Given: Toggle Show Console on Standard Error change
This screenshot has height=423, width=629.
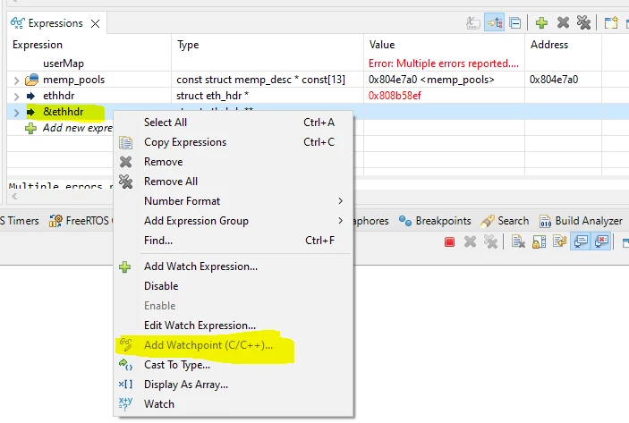Looking at the screenshot, I should tap(601, 241).
